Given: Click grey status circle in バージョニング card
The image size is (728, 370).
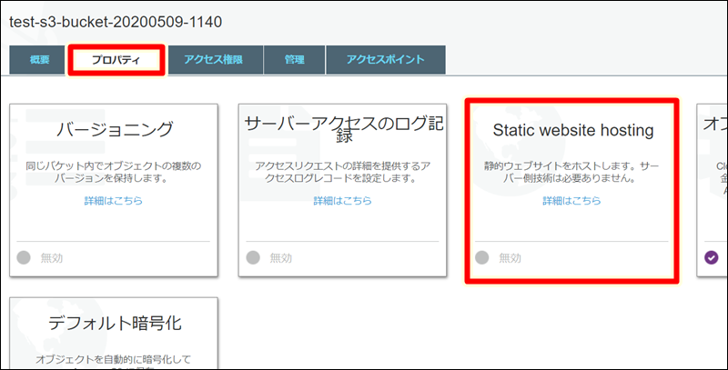Looking at the screenshot, I should [x=24, y=257].
